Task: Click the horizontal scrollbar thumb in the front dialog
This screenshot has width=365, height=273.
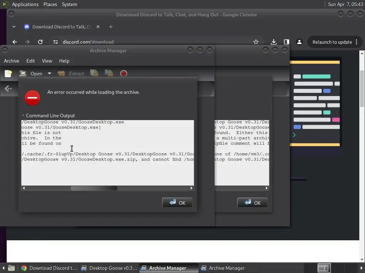Action: [x=94, y=188]
